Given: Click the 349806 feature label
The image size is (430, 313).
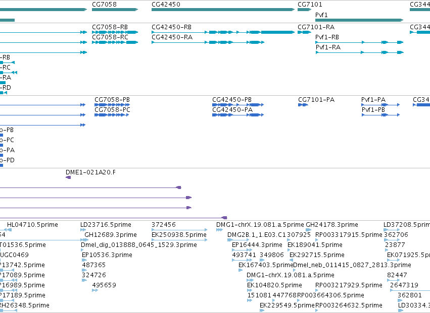Looking at the screenshot, I should click(272, 255).
